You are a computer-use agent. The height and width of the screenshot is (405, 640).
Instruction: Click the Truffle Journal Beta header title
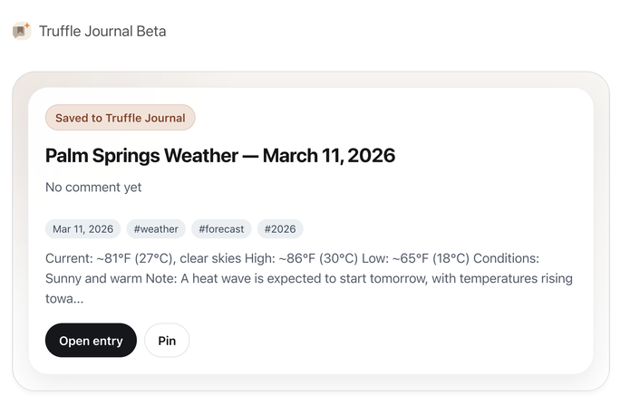pyautogui.click(x=102, y=31)
